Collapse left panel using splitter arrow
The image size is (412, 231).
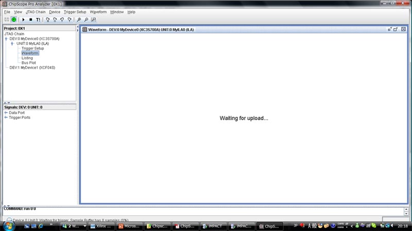(78, 27)
